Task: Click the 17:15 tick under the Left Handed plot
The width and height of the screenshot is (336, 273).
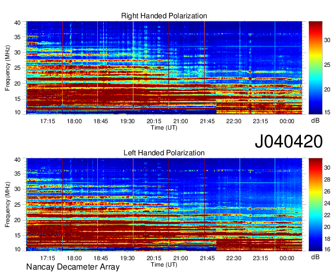Action: pyautogui.click(x=47, y=258)
